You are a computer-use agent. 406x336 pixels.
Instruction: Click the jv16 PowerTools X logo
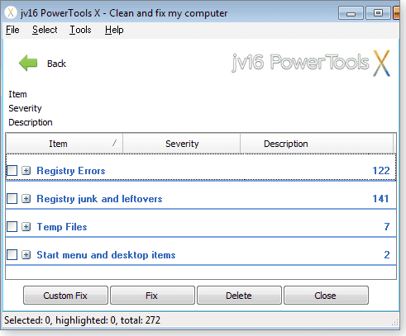(311, 63)
